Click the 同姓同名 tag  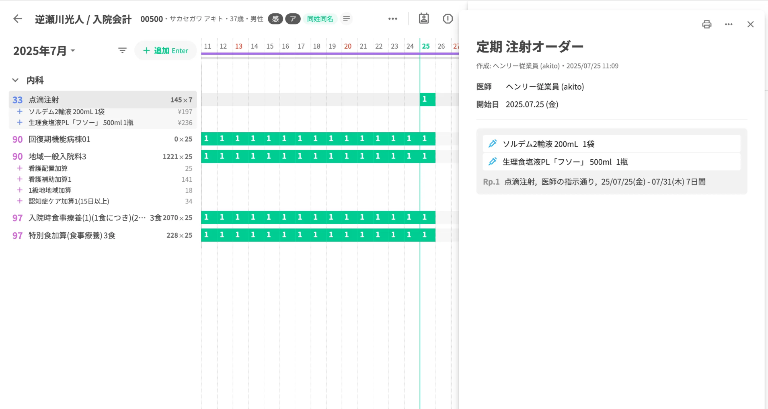pos(320,19)
